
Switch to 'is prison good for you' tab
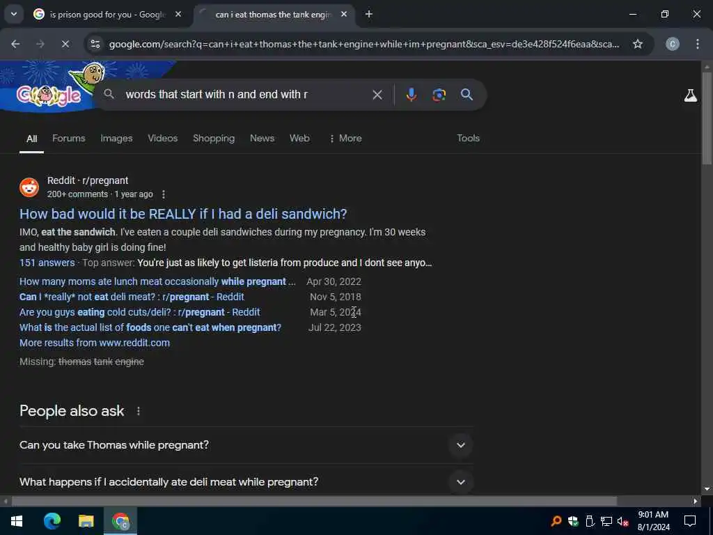108,15
